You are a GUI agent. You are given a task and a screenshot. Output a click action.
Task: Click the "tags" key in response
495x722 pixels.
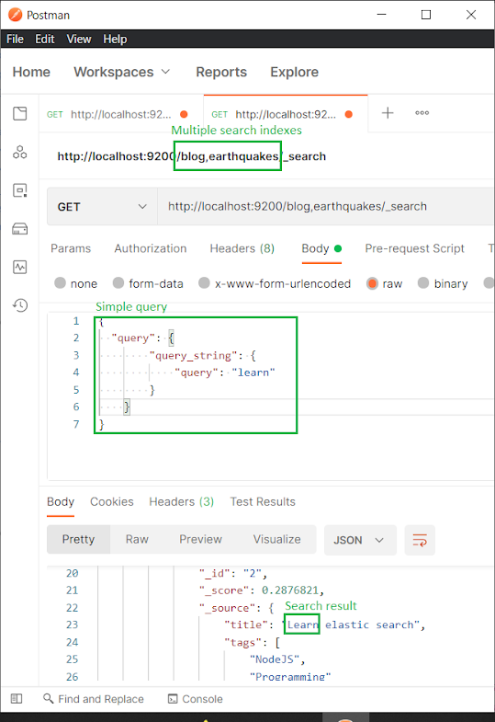coord(242,642)
